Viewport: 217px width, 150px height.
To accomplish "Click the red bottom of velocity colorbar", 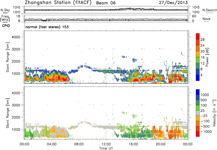I will [198, 134].
